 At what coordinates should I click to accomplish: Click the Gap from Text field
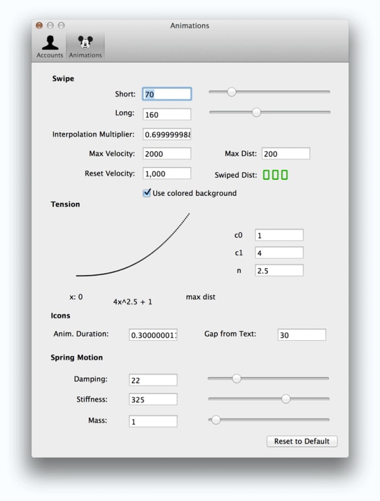[x=302, y=335]
